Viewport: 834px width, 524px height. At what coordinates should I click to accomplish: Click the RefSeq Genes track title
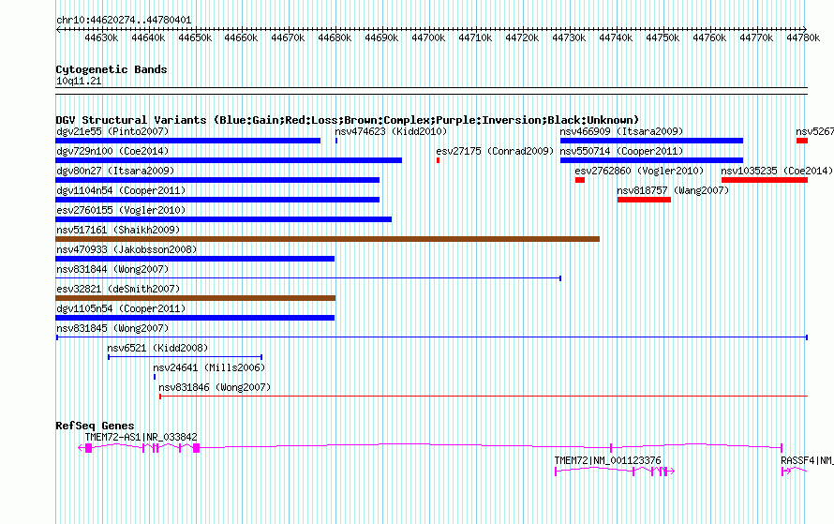(95, 426)
